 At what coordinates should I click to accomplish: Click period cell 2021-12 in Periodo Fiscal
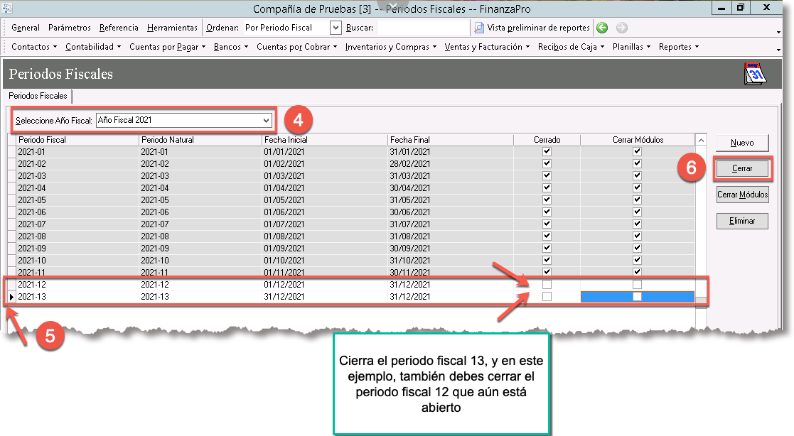point(77,285)
